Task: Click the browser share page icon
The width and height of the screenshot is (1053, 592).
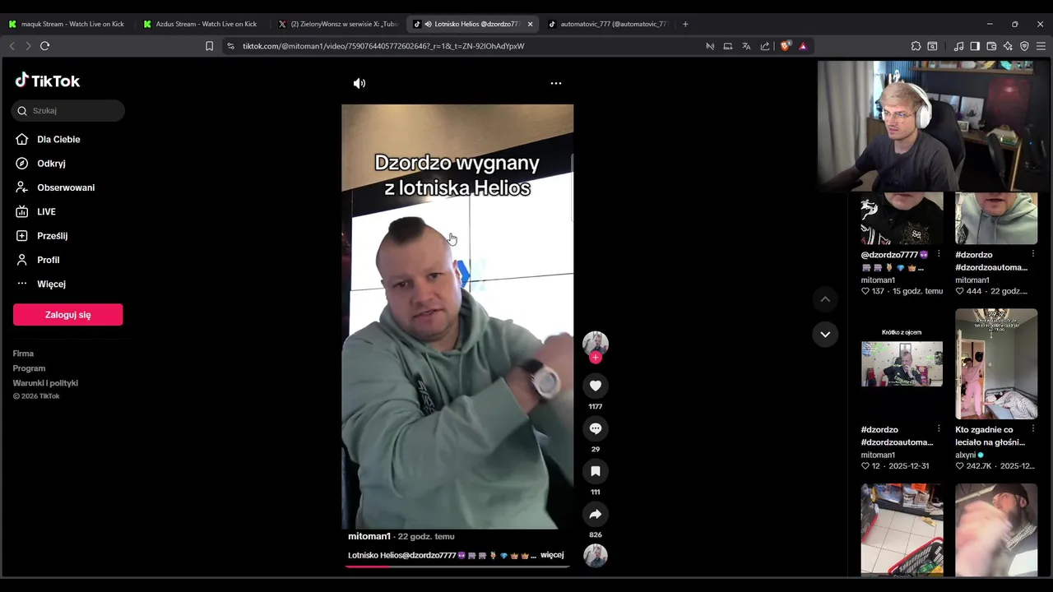Action: (x=765, y=46)
